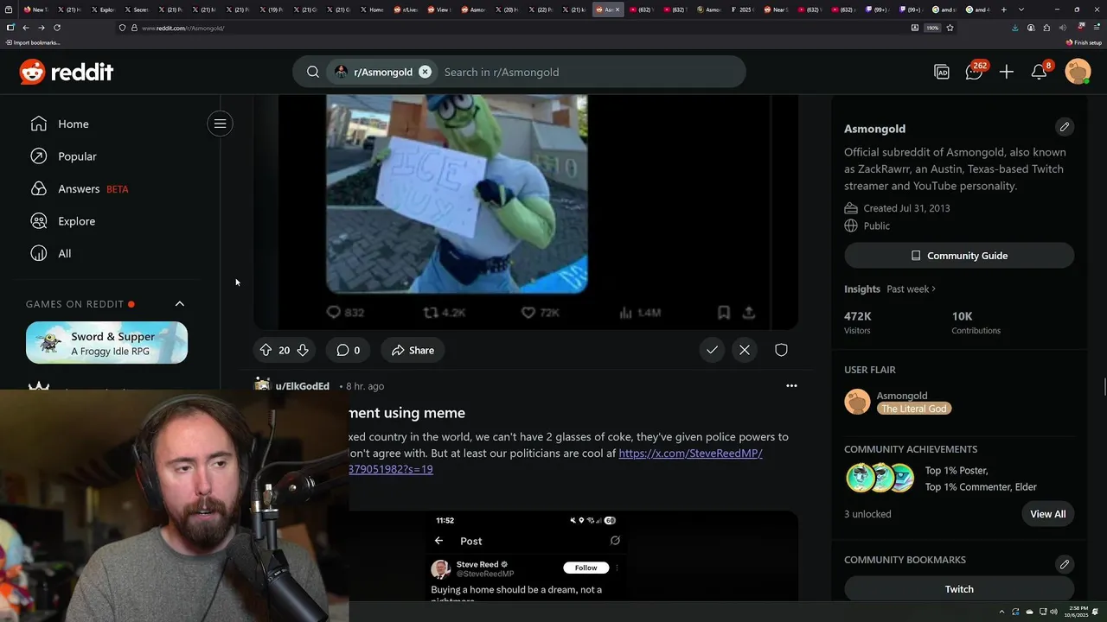
Task: Open All feed in sidebar
Action: (50, 253)
